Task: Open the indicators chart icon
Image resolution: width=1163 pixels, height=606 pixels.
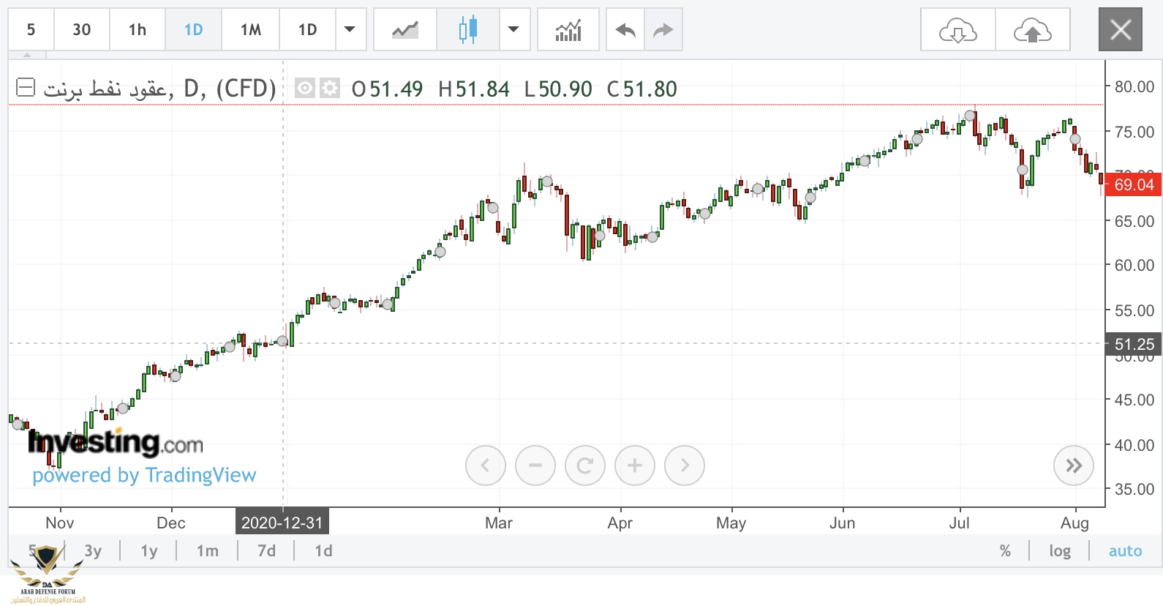Action: [568, 30]
